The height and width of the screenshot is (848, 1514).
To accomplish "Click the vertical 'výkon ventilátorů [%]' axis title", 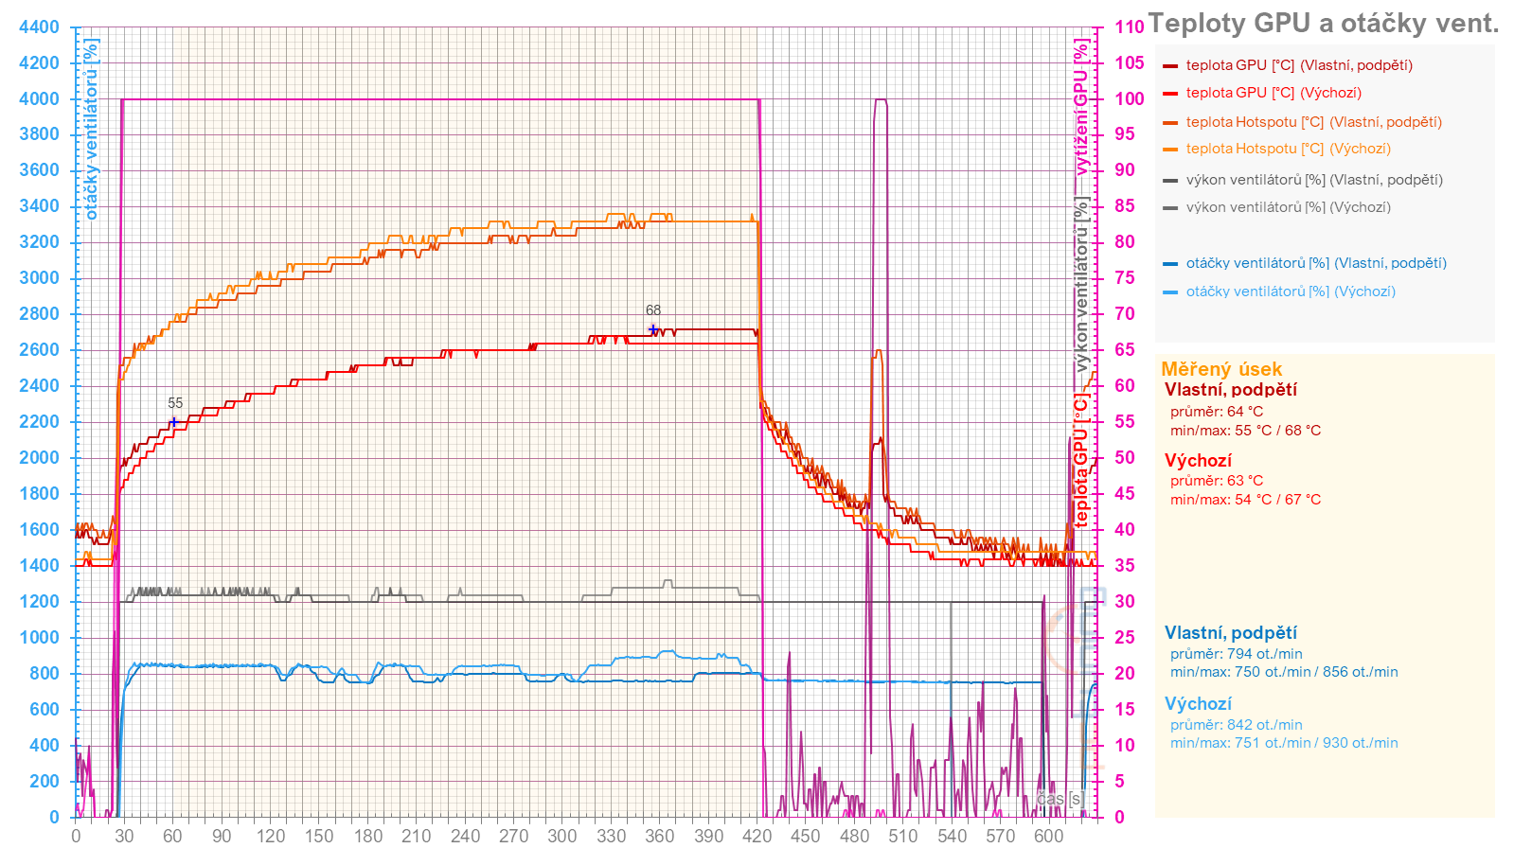I will [x=1080, y=286].
